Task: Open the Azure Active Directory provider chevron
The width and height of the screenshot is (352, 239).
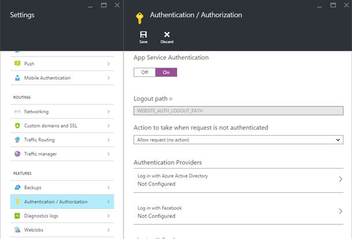Action: click(x=340, y=179)
